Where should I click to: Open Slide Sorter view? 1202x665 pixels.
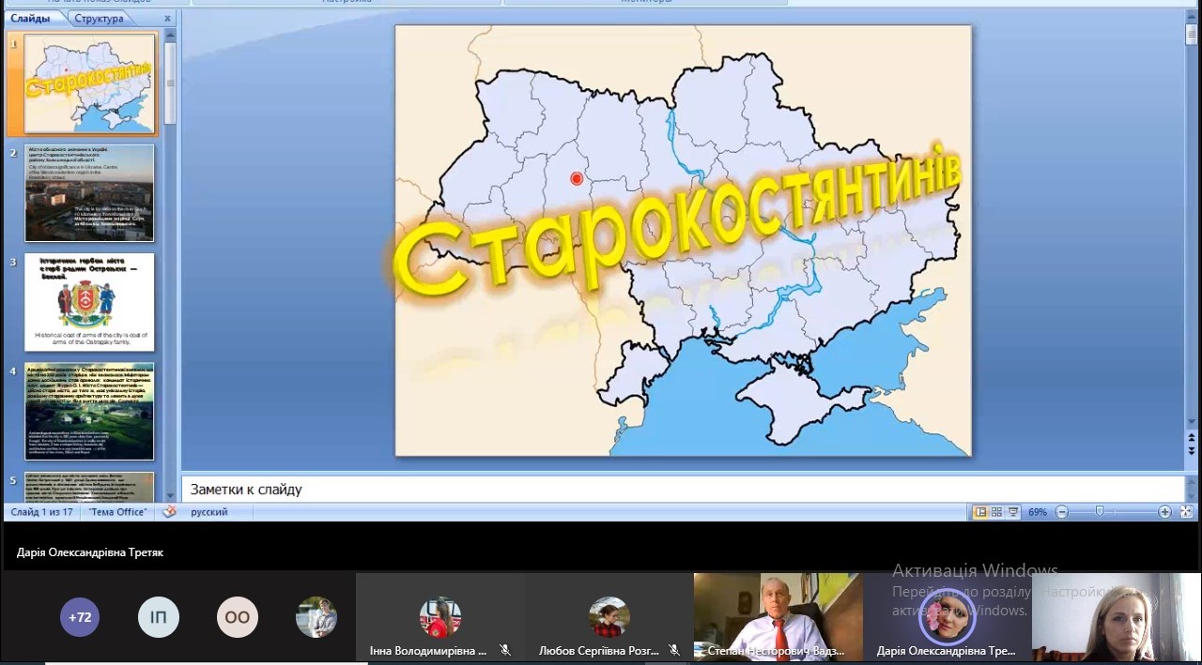coord(996,512)
